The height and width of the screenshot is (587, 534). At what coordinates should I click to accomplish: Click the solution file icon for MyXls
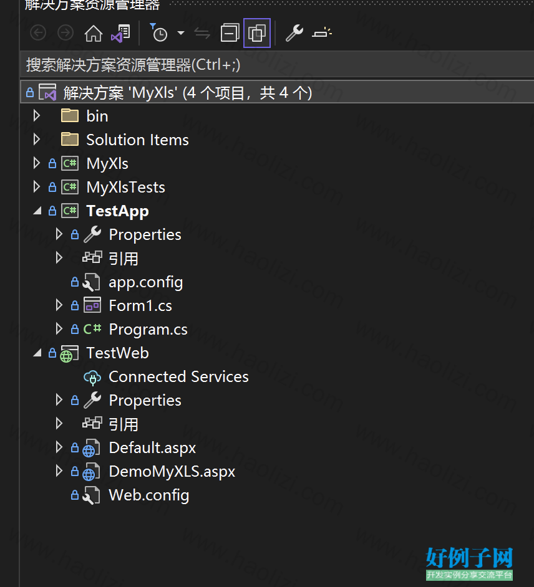pyautogui.click(x=47, y=92)
